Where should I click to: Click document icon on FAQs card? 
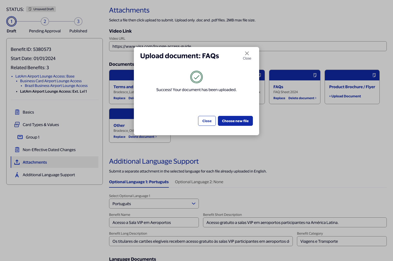pos(315,75)
